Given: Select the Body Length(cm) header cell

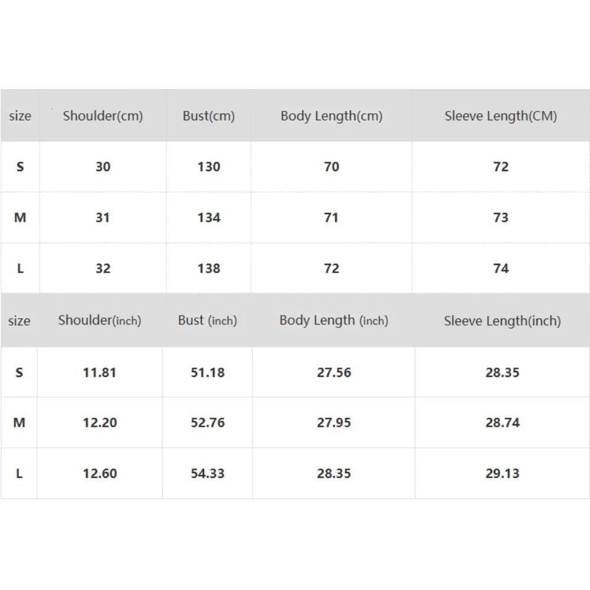Looking at the screenshot, I should [332, 116].
